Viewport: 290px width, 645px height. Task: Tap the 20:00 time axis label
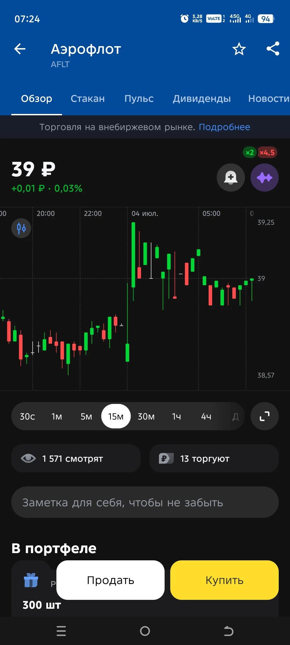click(x=46, y=213)
